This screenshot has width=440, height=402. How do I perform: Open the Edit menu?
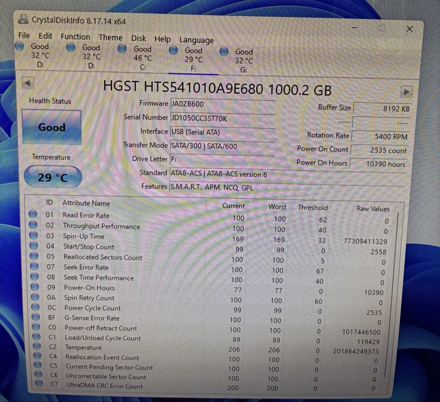tap(45, 36)
